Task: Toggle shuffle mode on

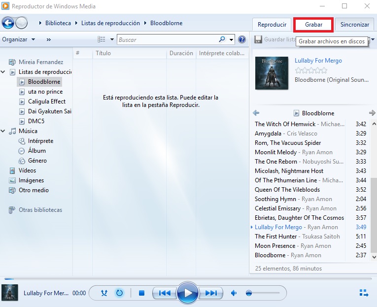Action: point(104,293)
